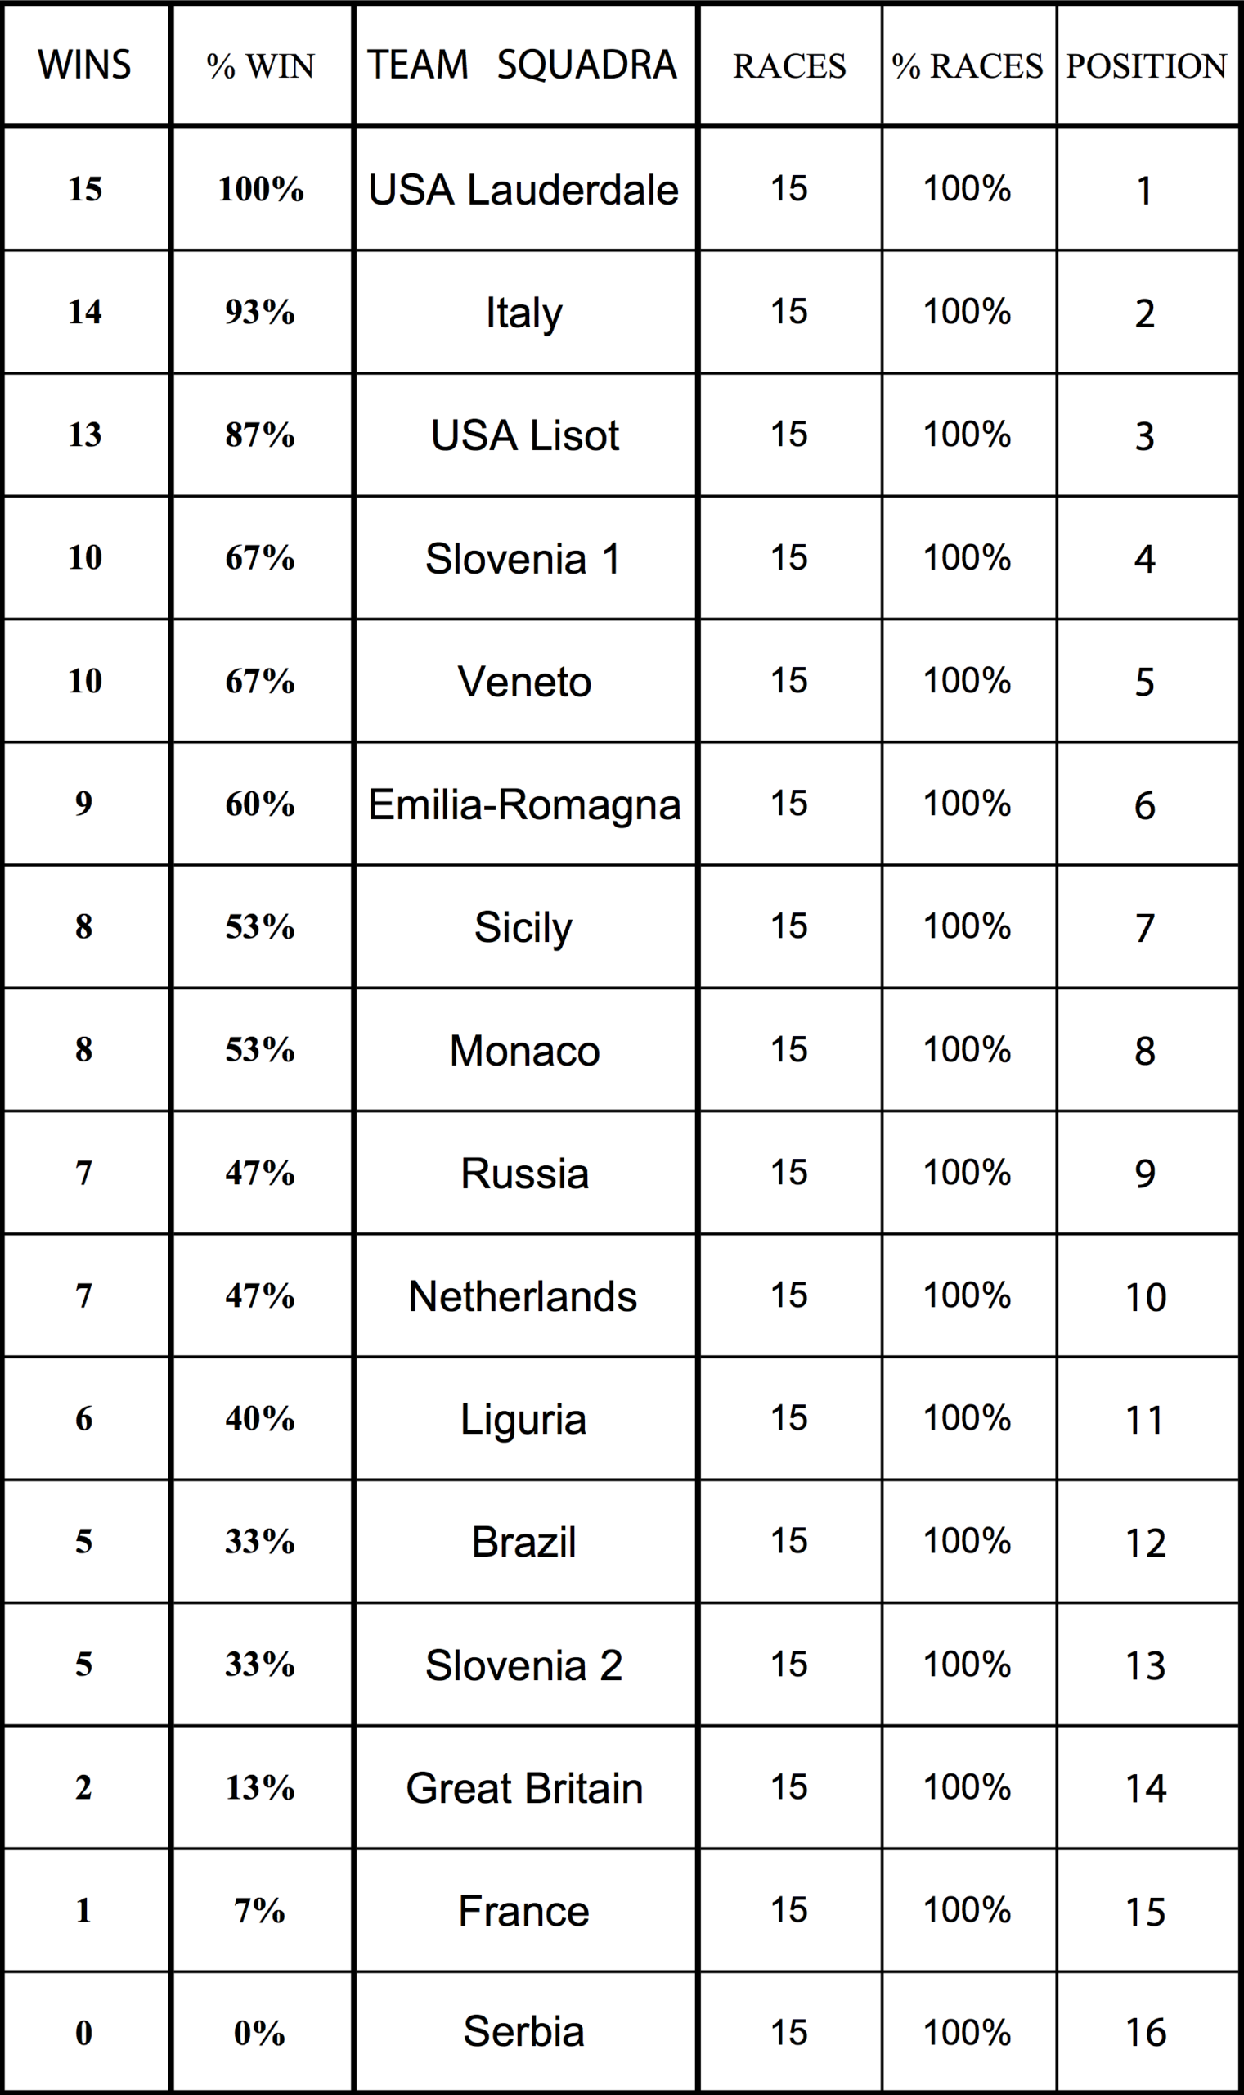Viewport: 1244px width, 2095px height.
Task: Select the USA Lisot team cell
Action: coord(525,435)
